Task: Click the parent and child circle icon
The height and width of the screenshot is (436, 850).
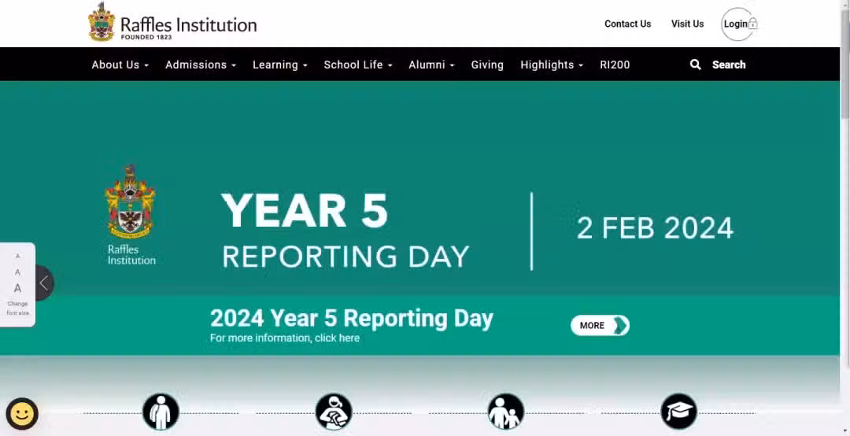Action: coord(506,412)
